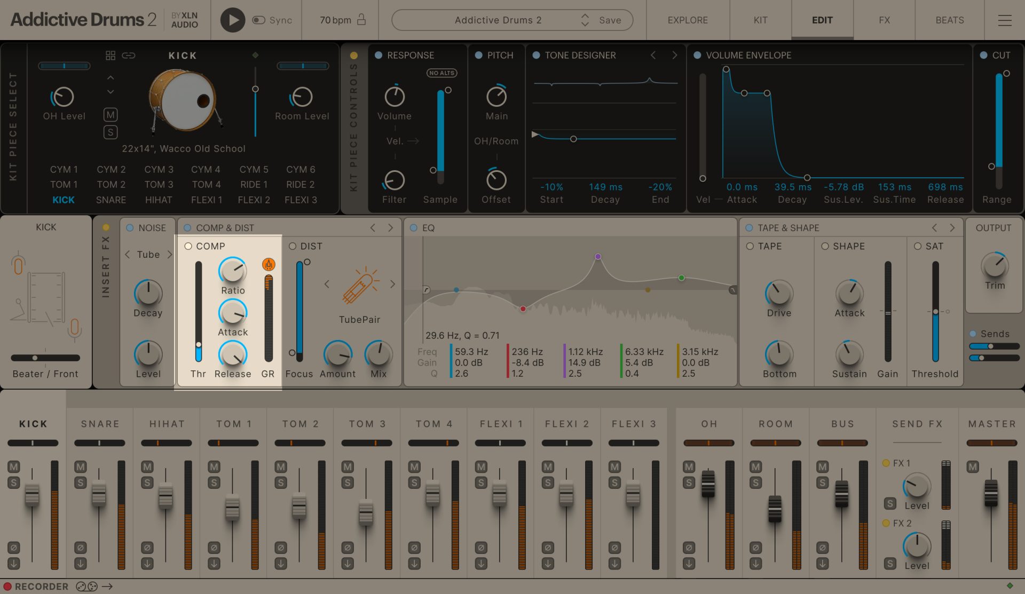The image size is (1025, 594).
Task: Select the SNARE kit piece
Action: point(111,200)
